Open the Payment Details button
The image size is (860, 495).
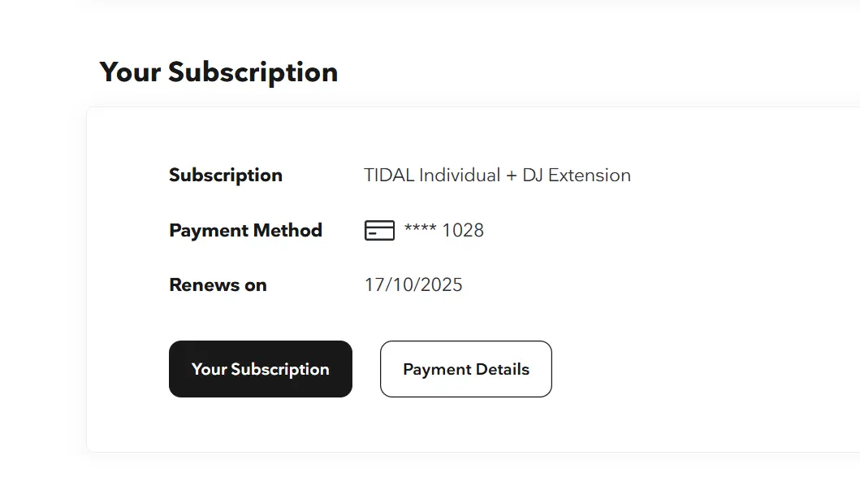tap(465, 369)
